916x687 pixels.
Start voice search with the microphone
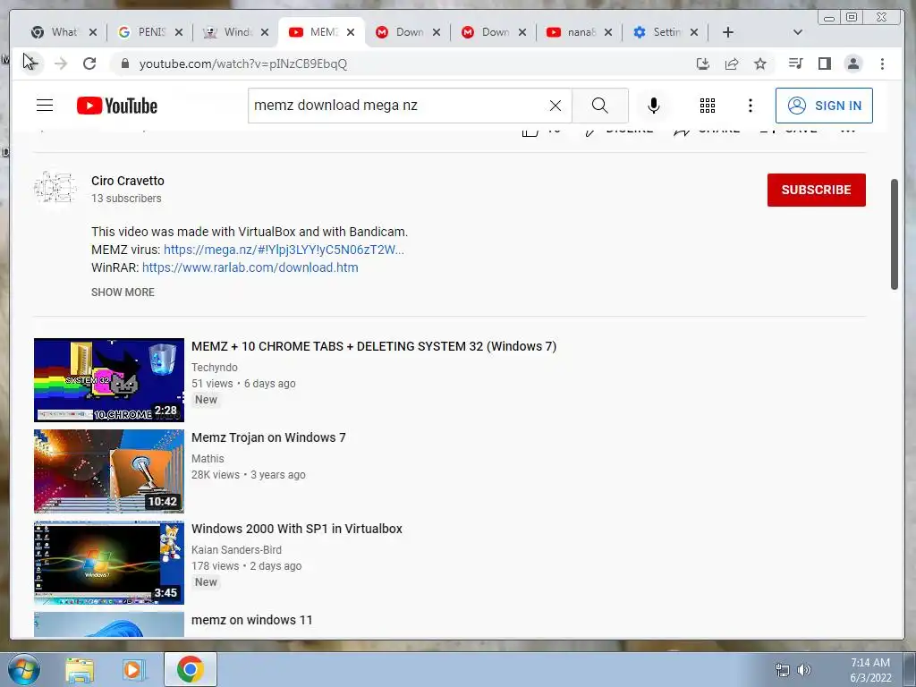pos(654,106)
